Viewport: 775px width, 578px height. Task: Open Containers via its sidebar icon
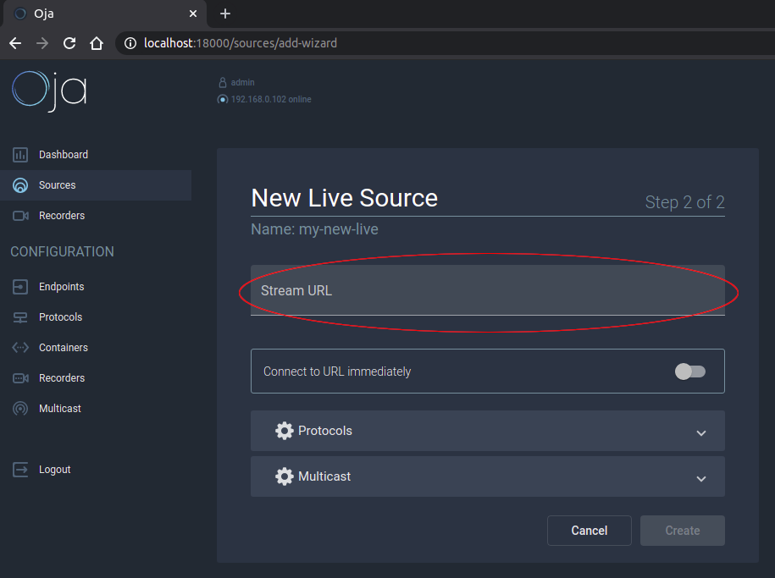(20, 348)
